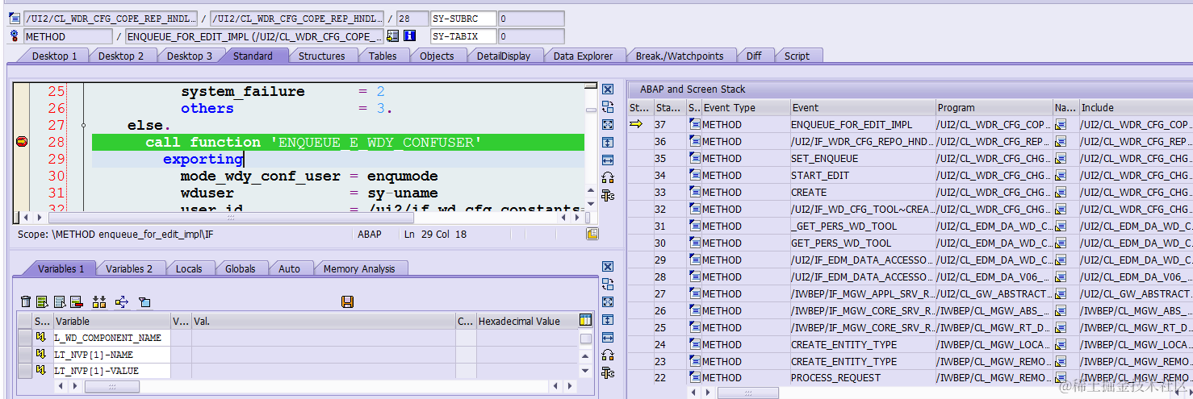Click the swap tool icon beside source code
Viewport: 1193px width, 399px height.
tap(608, 107)
